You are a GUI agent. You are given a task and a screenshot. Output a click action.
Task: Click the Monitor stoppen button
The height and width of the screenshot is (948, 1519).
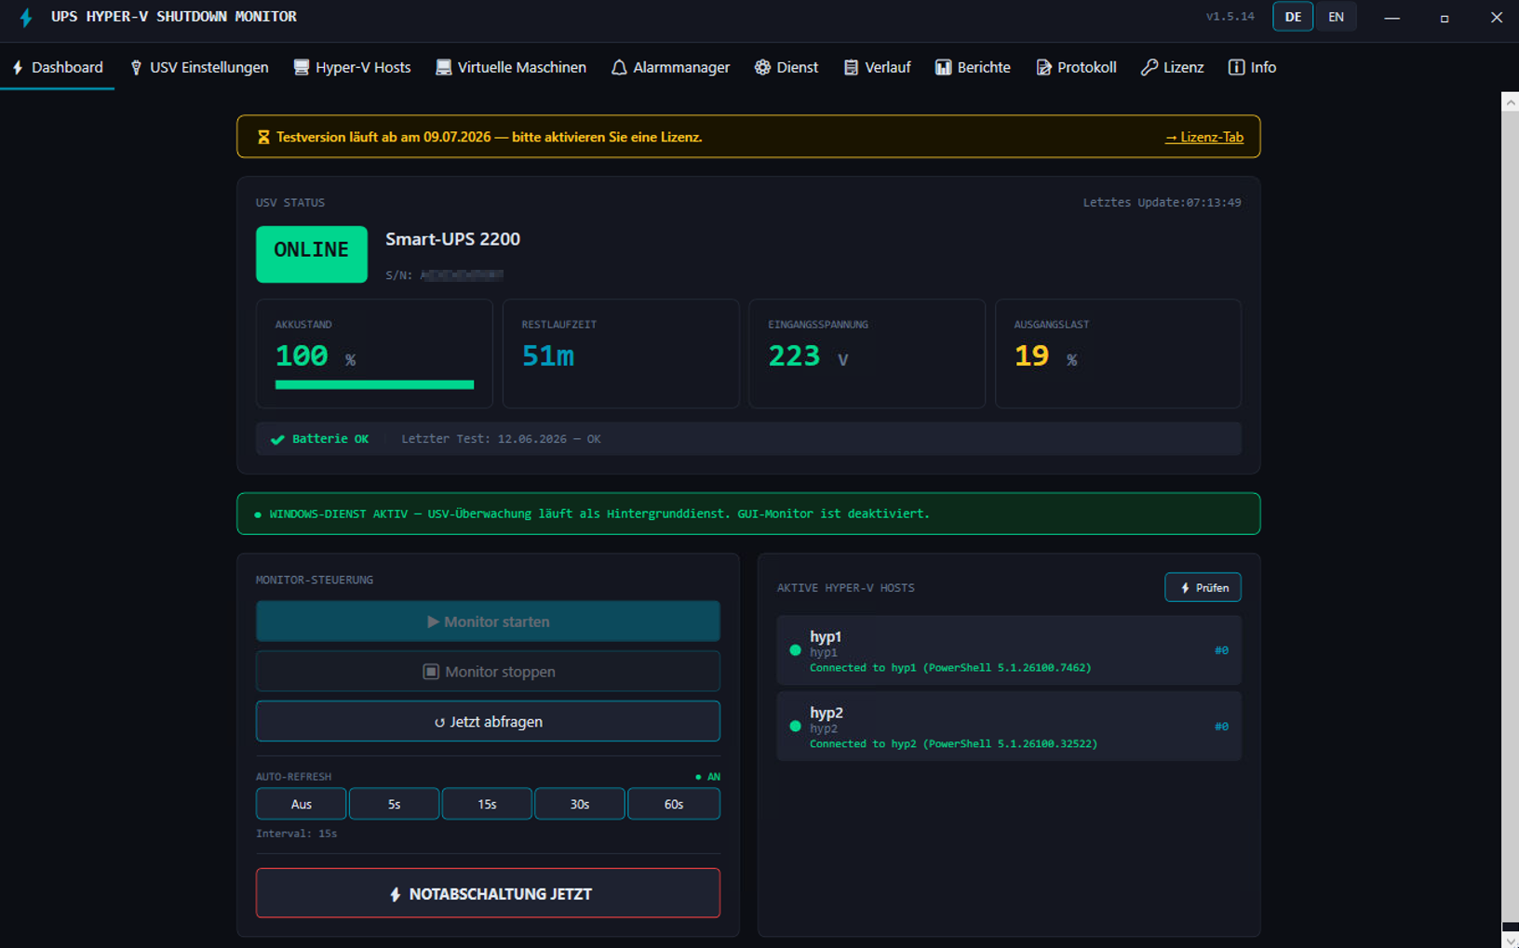pos(488,672)
